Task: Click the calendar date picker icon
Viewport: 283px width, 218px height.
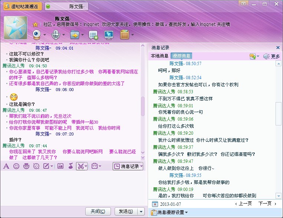Action: (x=155, y=204)
